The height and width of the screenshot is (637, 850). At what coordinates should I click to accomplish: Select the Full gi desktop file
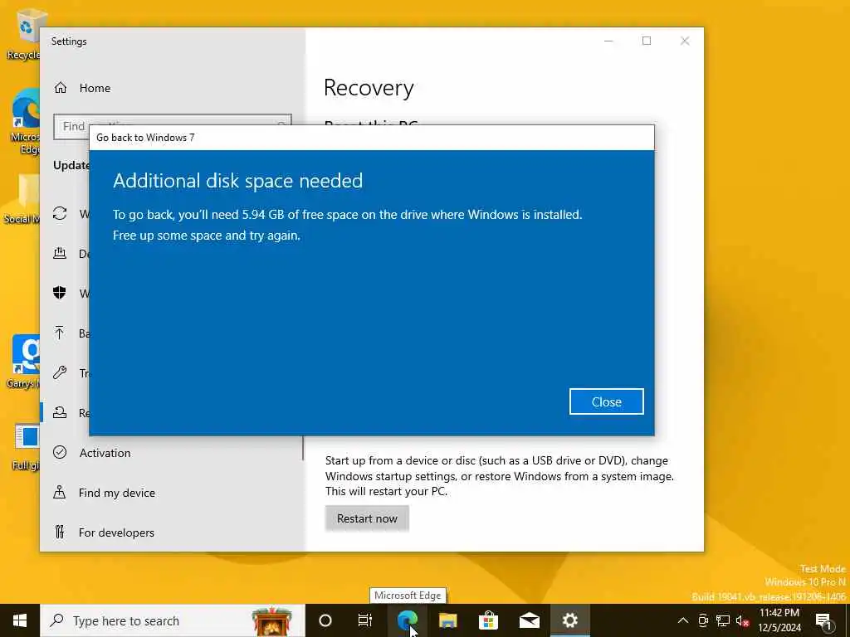(26, 447)
